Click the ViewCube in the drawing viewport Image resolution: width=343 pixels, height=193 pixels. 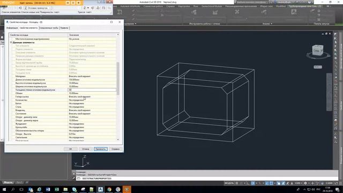[318, 50]
